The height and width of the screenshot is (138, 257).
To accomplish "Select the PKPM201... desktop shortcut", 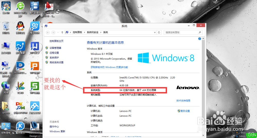I will pos(20,68).
